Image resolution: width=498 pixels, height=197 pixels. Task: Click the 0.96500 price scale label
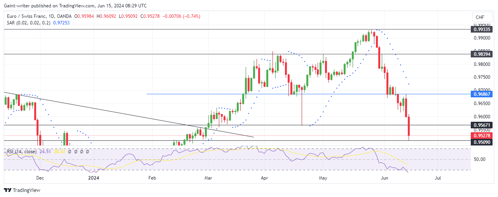[481, 104]
